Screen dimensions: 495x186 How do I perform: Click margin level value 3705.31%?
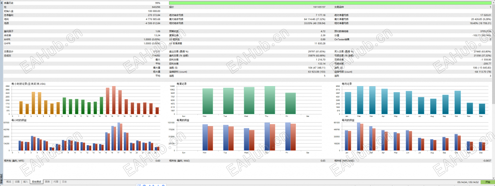click(x=486, y=31)
